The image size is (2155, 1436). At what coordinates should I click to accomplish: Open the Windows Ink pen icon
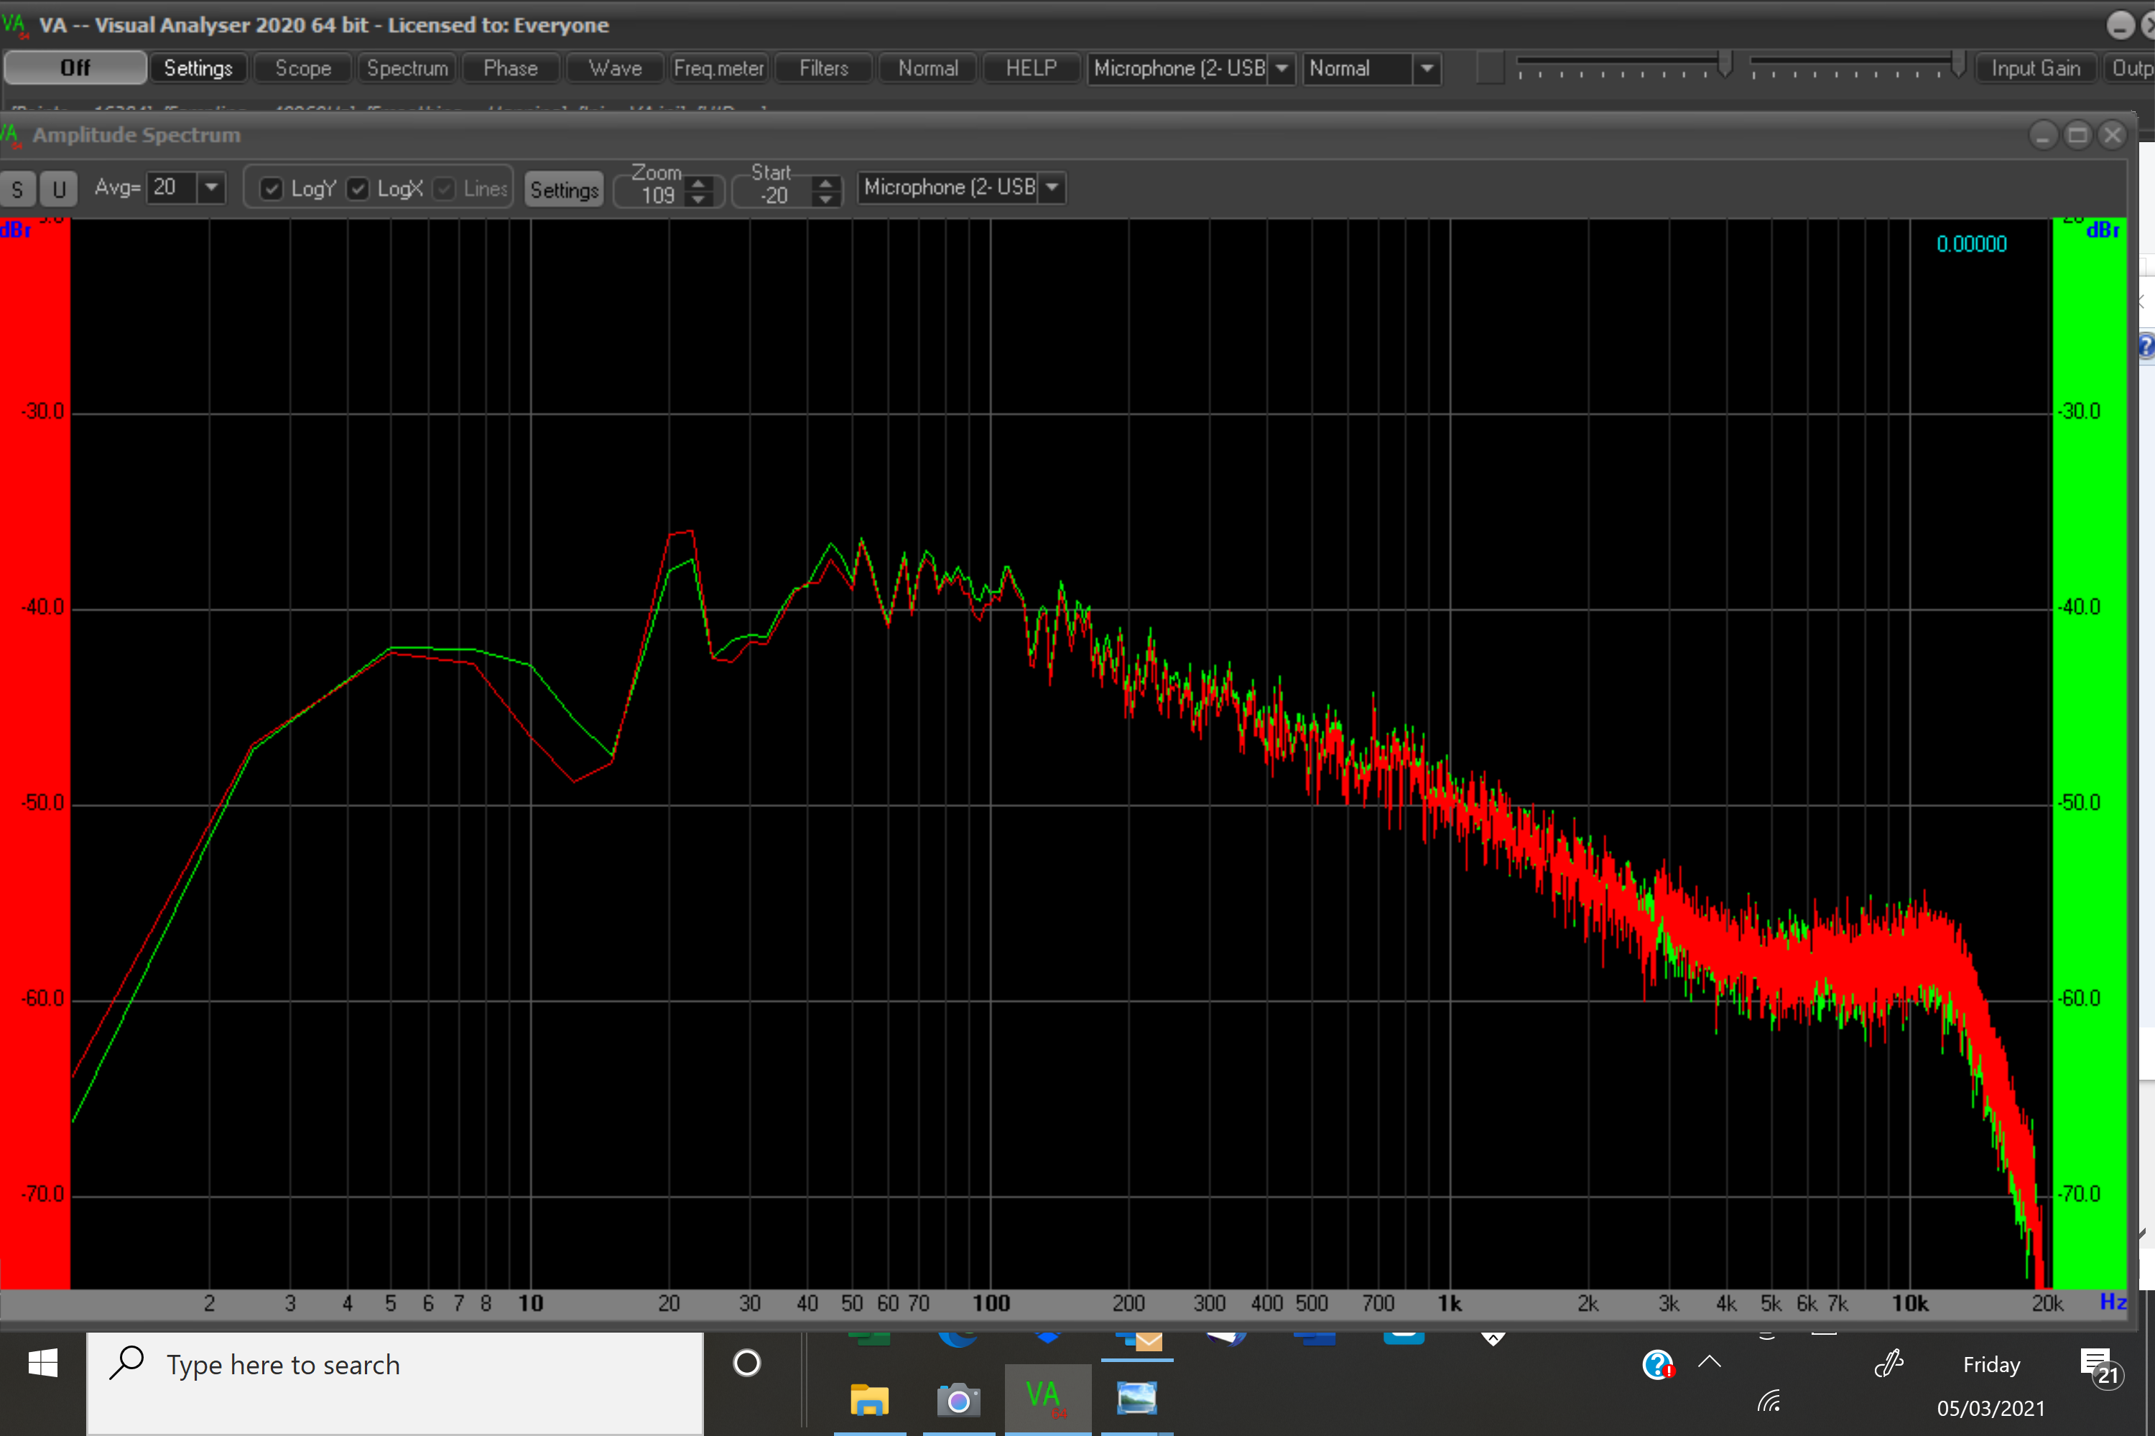click(x=1888, y=1363)
